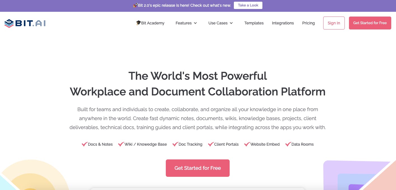396x190 pixels.
Task: Open the Pricing page
Action: (x=308, y=23)
